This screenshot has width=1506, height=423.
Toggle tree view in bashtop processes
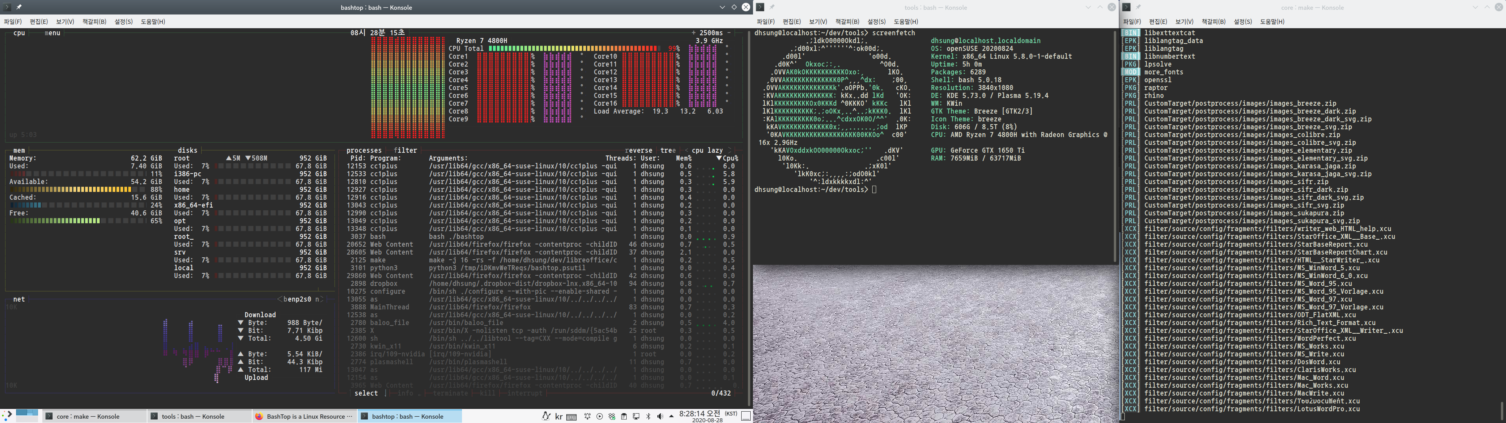pyautogui.click(x=668, y=151)
